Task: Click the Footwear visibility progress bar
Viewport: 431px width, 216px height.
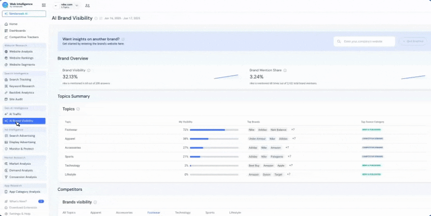Action: 214,130
